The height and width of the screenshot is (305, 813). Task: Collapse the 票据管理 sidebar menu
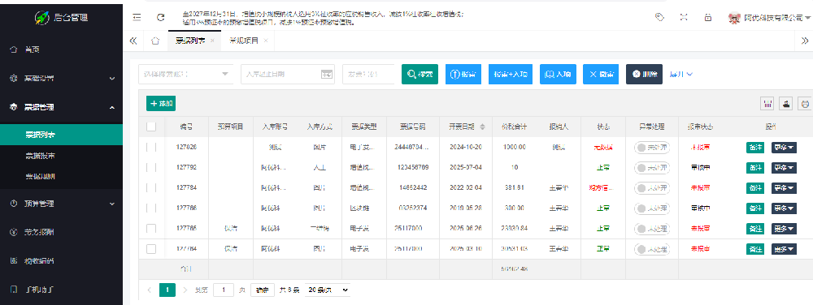[61, 107]
